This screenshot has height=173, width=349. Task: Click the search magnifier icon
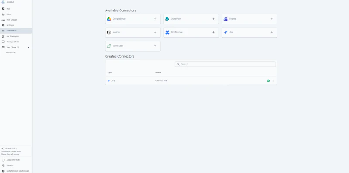coord(178,64)
